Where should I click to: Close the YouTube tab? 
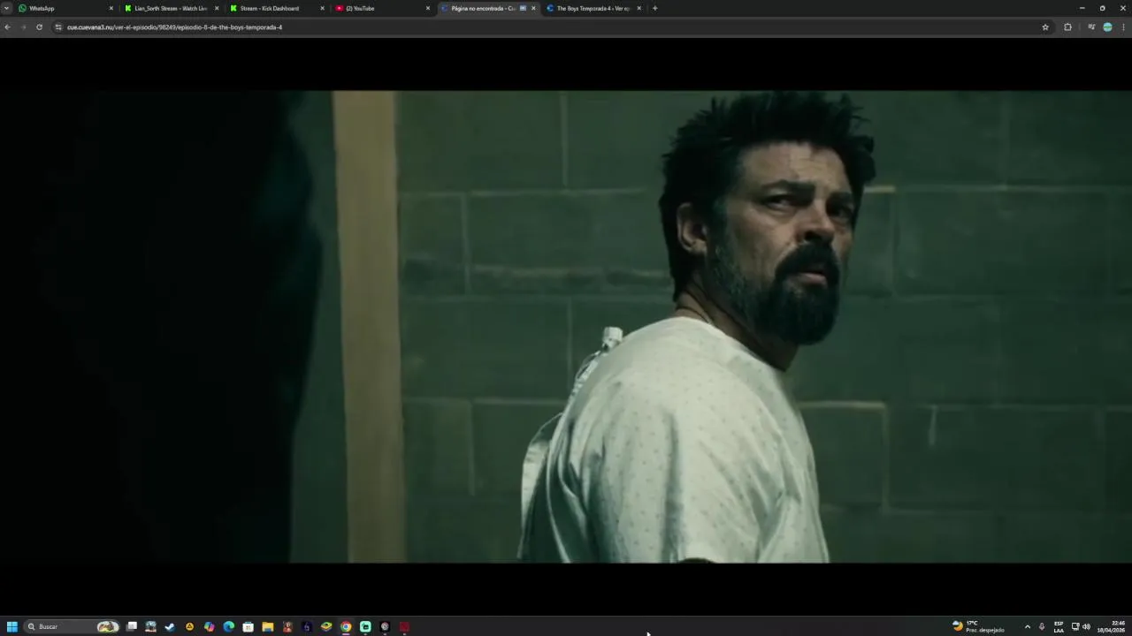point(428,8)
